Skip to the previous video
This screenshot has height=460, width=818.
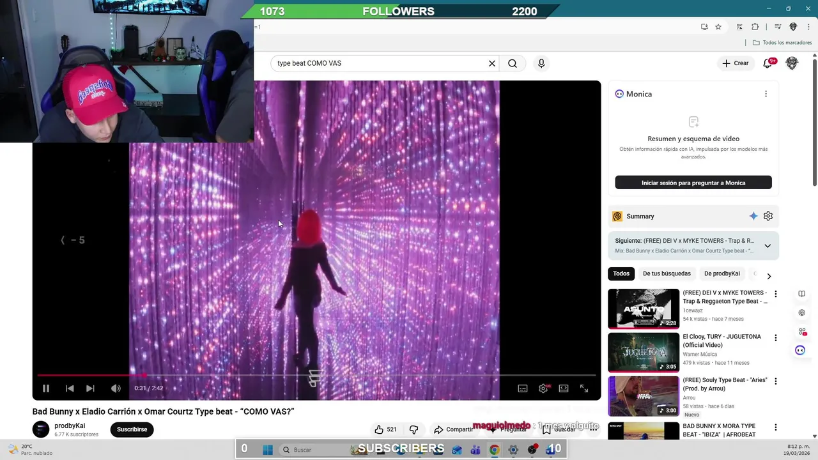coord(70,388)
